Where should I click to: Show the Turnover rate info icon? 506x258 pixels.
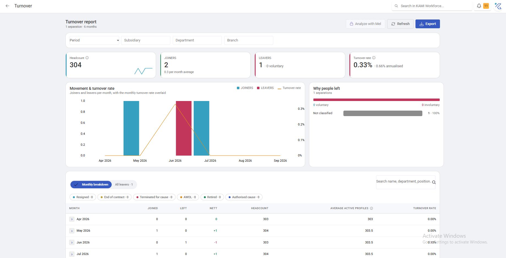pyautogui.click(x=374, y=58)
